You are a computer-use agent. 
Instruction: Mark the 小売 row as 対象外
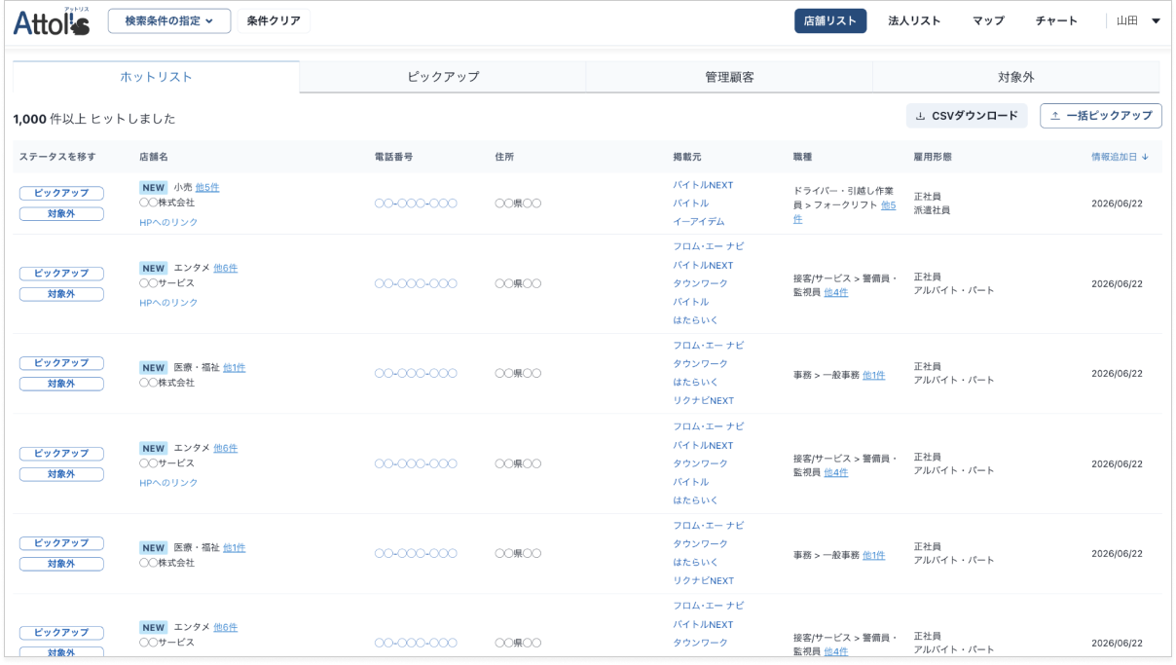[61, 213]
